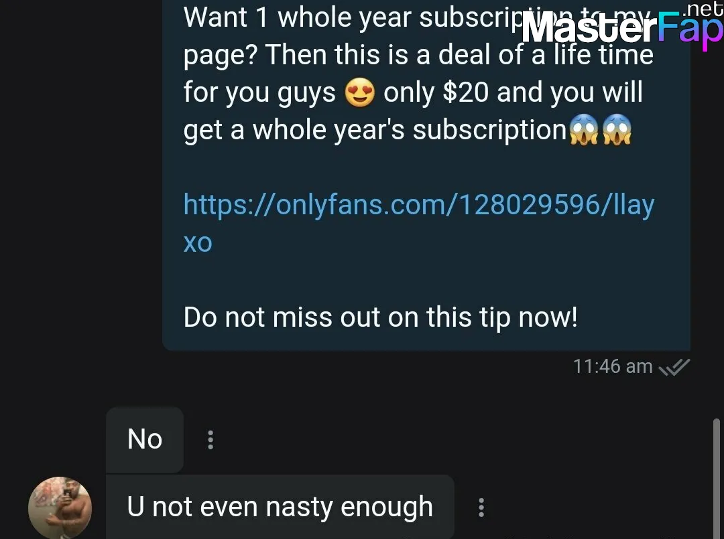
Task: Click the "$20" price in the message
Action: coord(465,92)
